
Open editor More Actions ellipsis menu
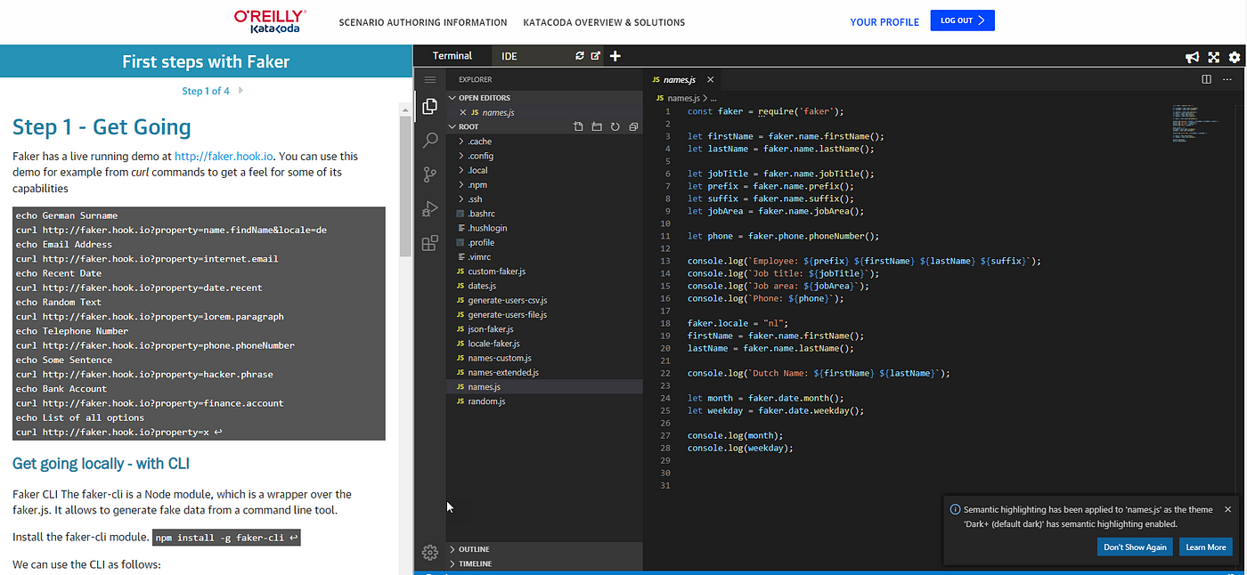(x=1227, y=79)
